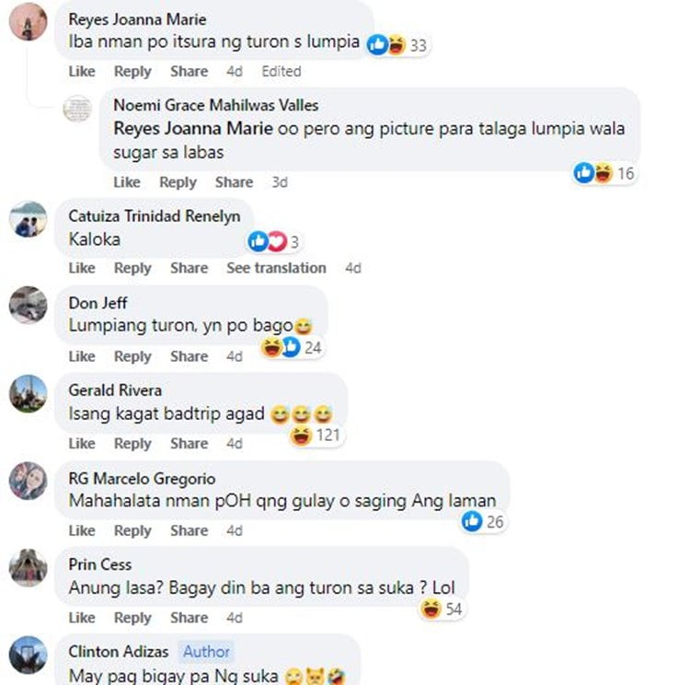Like Catuiza Trinidad Renelyn's comment
The image size is (690, 685).
[x=82, y=268]
